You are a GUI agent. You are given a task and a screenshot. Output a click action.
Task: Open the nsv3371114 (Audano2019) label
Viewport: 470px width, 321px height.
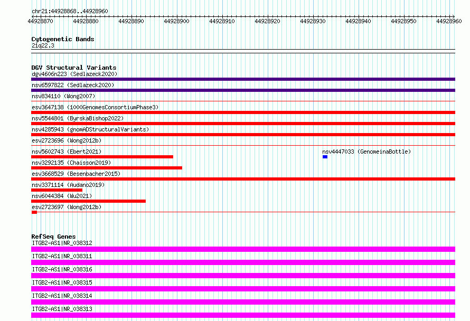tap(68, 185)
